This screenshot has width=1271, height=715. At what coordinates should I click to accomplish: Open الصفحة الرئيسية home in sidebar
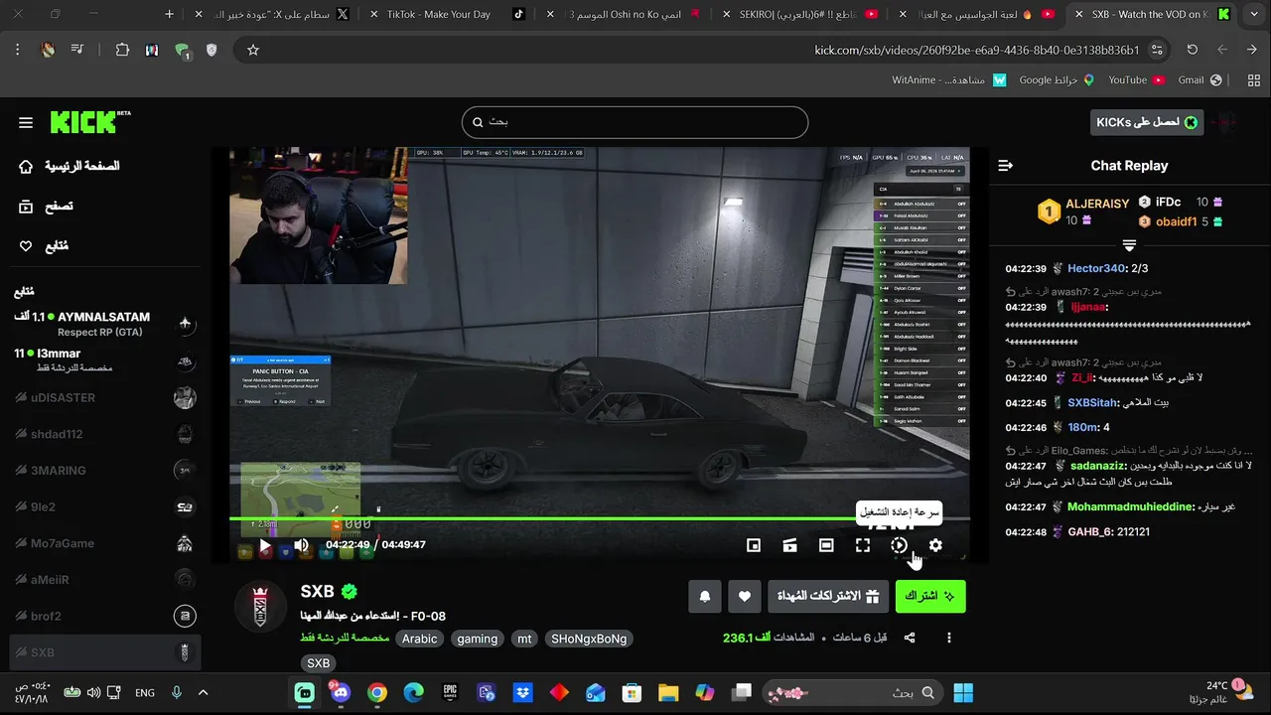tap(70, 166)
